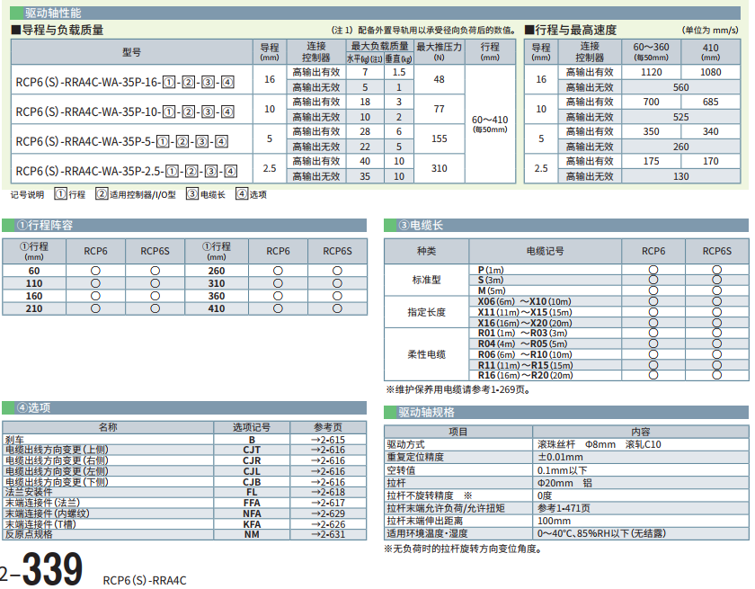Screen dimensions: 755x589
Task: Open reference page →2-631 for 反原点规格
Action: [327, 534]
